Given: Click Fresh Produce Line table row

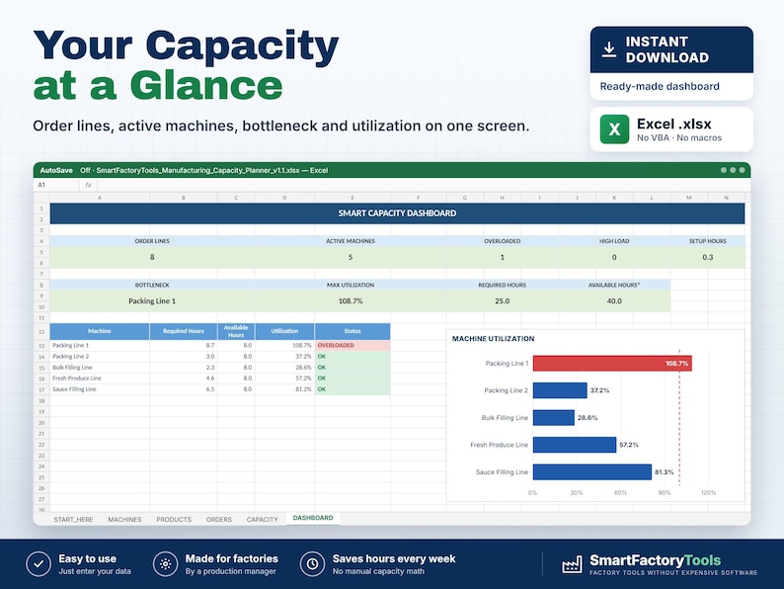Looking at the screenshot, I should pos(220,379).
